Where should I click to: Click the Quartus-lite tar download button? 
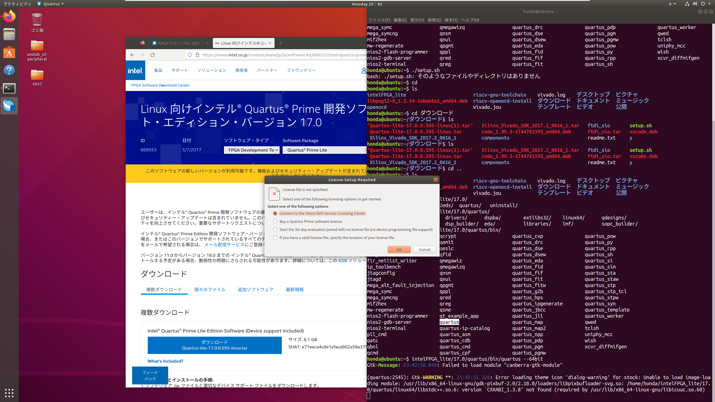214,345
